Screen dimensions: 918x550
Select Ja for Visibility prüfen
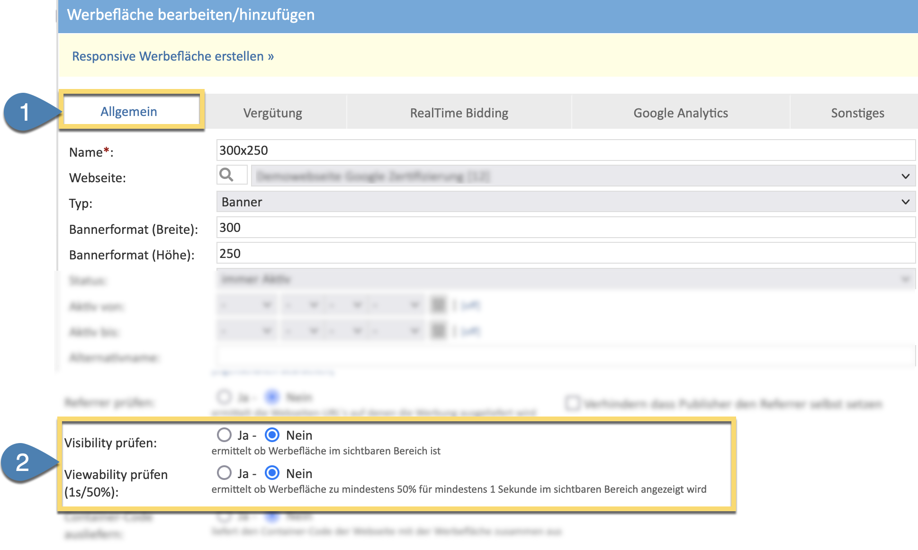(224, 435)
